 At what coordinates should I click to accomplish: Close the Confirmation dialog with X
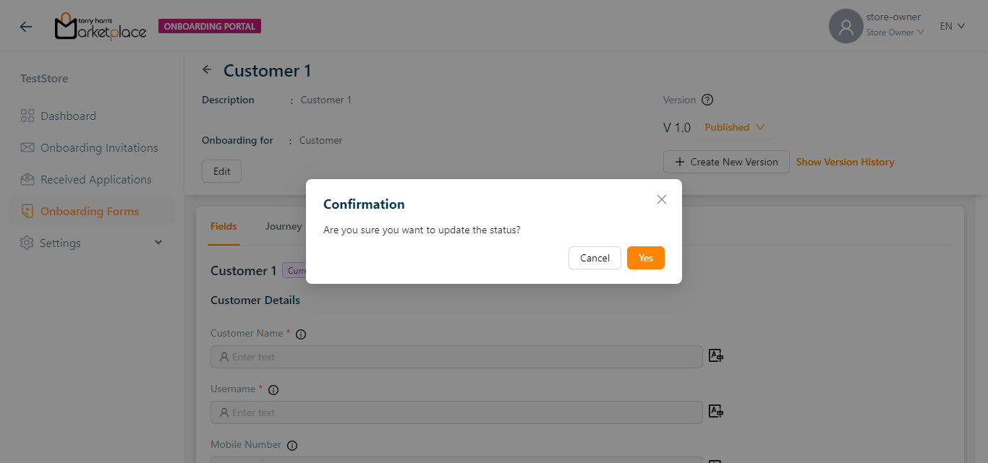(x=661, y=199)
